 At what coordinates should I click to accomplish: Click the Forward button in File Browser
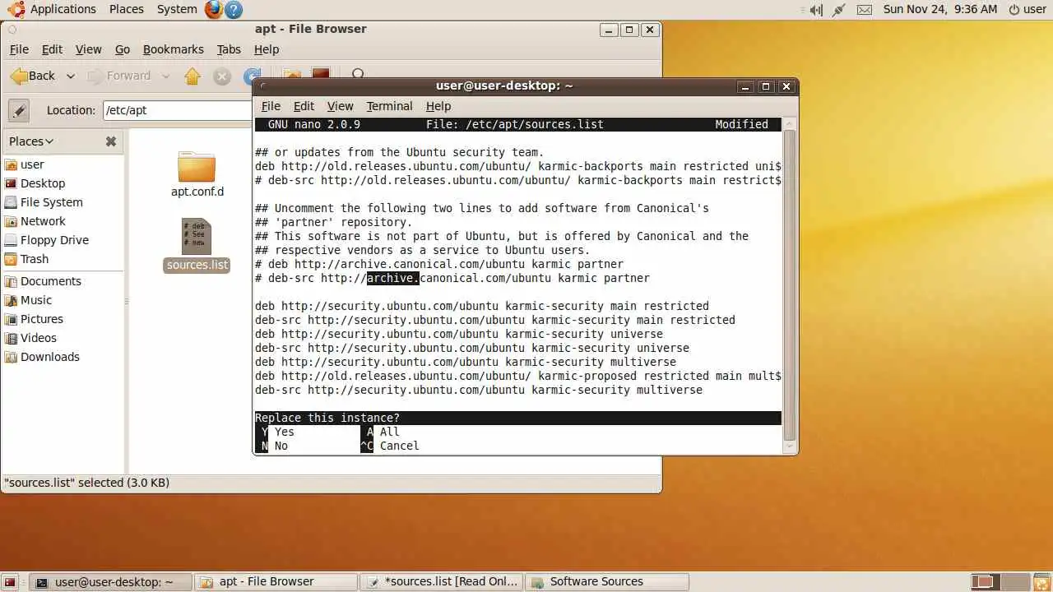click(x=120, y=76)
